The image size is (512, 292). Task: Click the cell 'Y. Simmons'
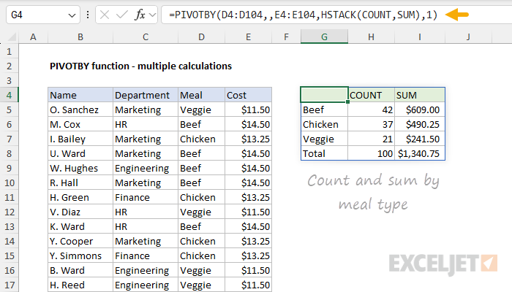coord(80,255)
